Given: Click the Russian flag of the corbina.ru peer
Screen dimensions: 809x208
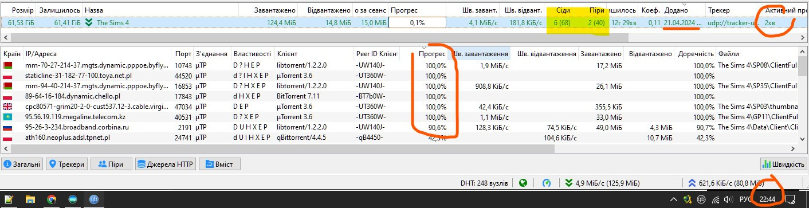Looking at the screenshot, I should pos(8,127).
